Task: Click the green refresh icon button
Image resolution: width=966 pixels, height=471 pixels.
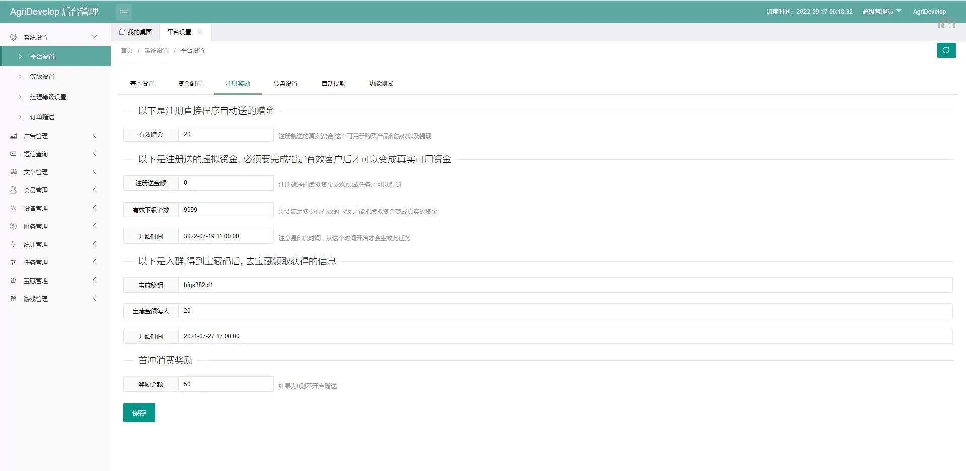Action: point(946,50)
